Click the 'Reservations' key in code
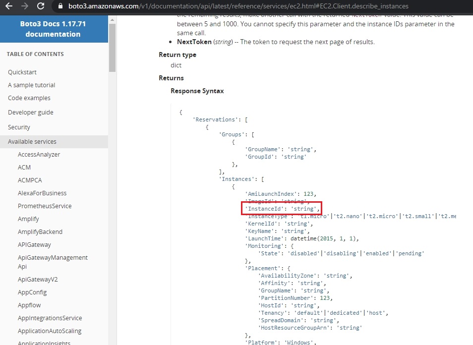The height and width of the screenshot is (345, 473). point(215,119)
